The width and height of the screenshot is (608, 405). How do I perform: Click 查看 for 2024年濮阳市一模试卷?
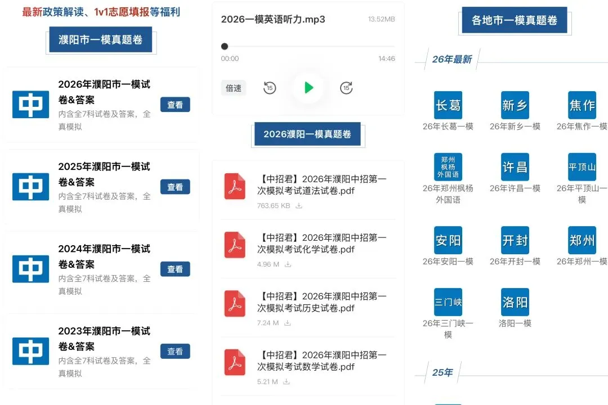pos(175,269)
